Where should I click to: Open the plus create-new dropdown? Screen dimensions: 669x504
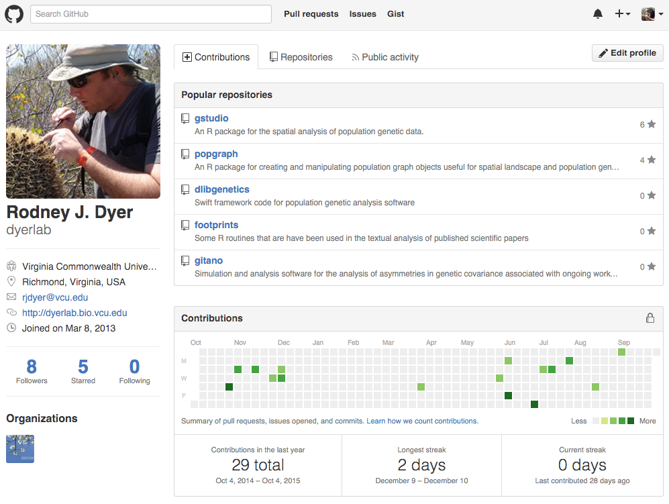coord(623,14)
